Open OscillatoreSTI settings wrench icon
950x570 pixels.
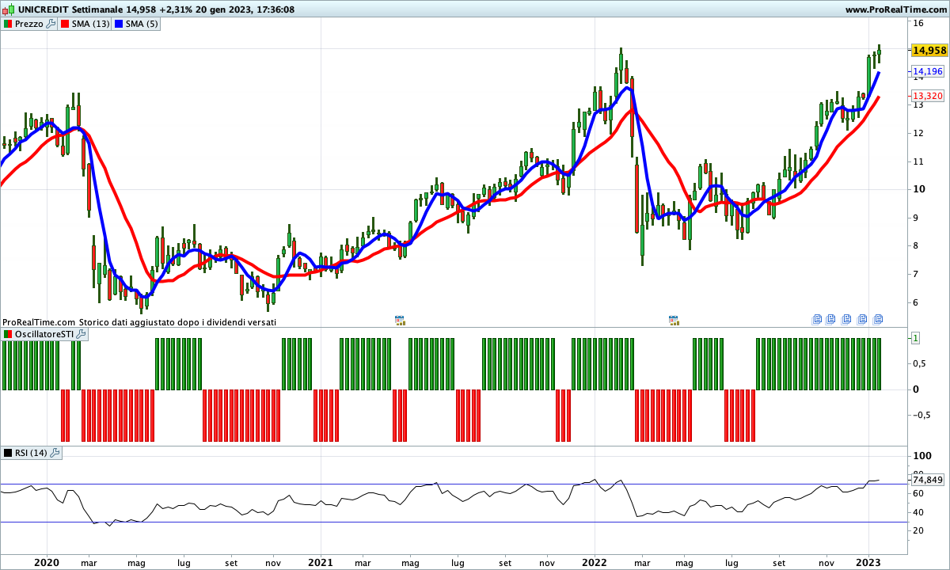[x=81, y=335]
